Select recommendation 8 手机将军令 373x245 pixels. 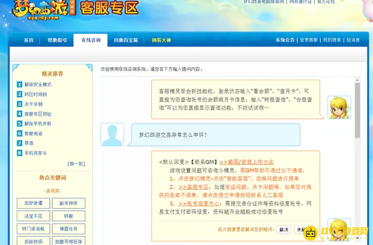(x=32, y=153)
